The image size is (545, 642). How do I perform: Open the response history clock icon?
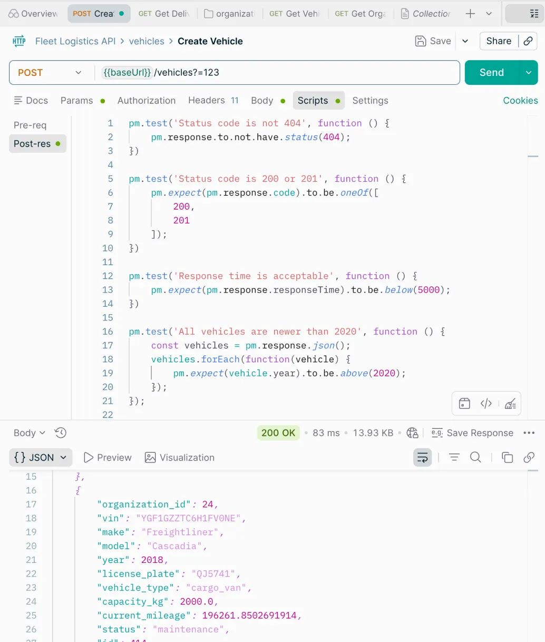click(x=61, y=433)
